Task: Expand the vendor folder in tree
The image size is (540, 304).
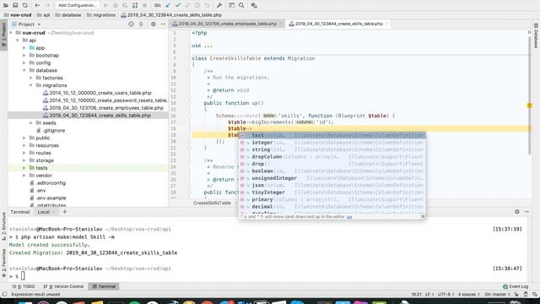Action: click(24, 176)
